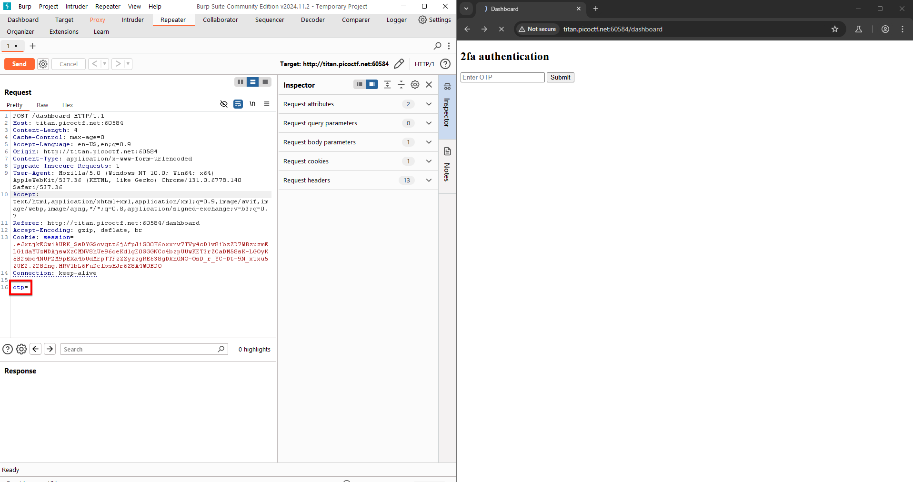Switch to Hex request view

[x=68, y=105]
